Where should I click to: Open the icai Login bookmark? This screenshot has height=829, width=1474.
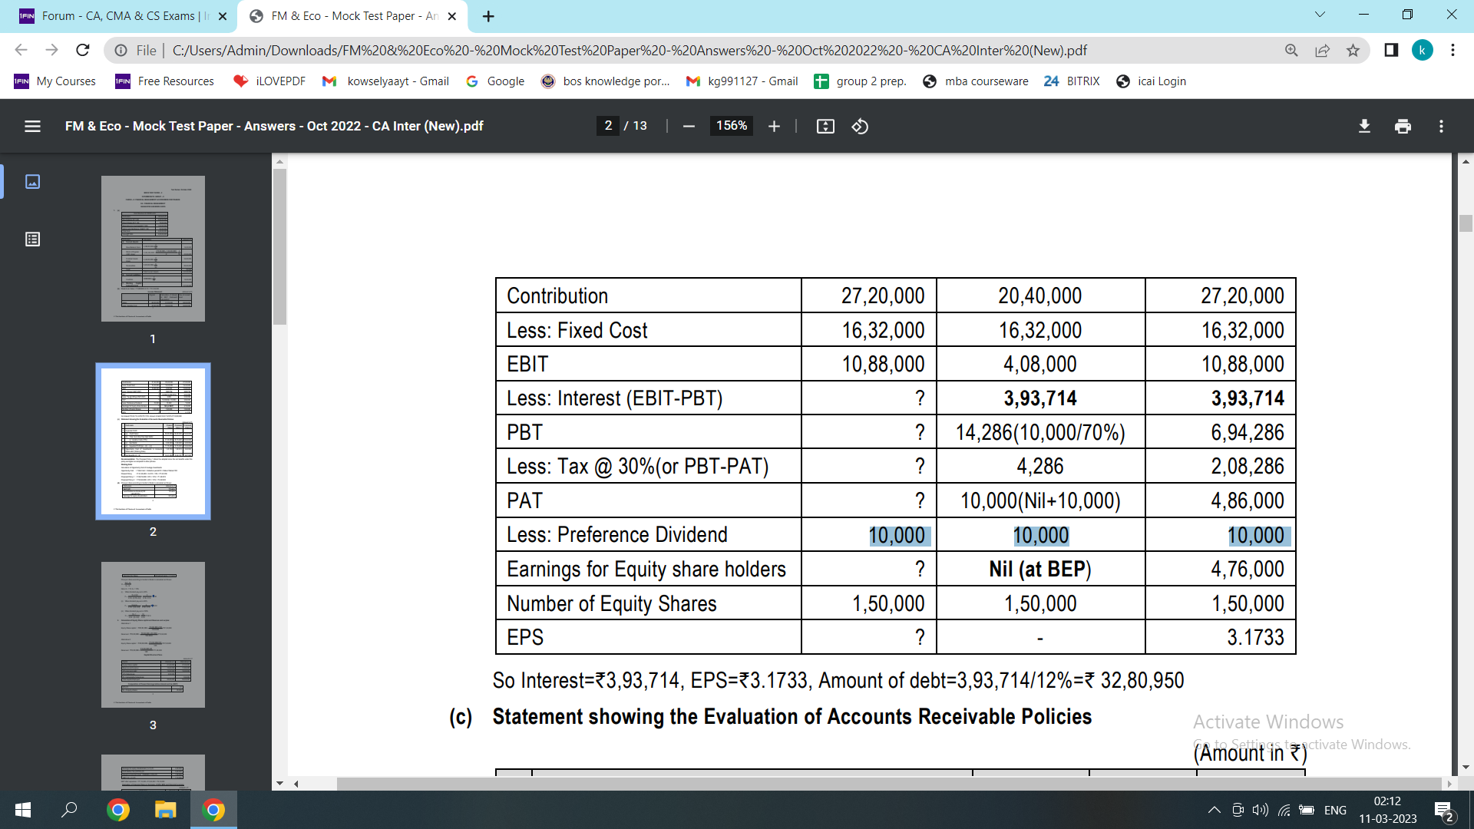(1151, 81)
